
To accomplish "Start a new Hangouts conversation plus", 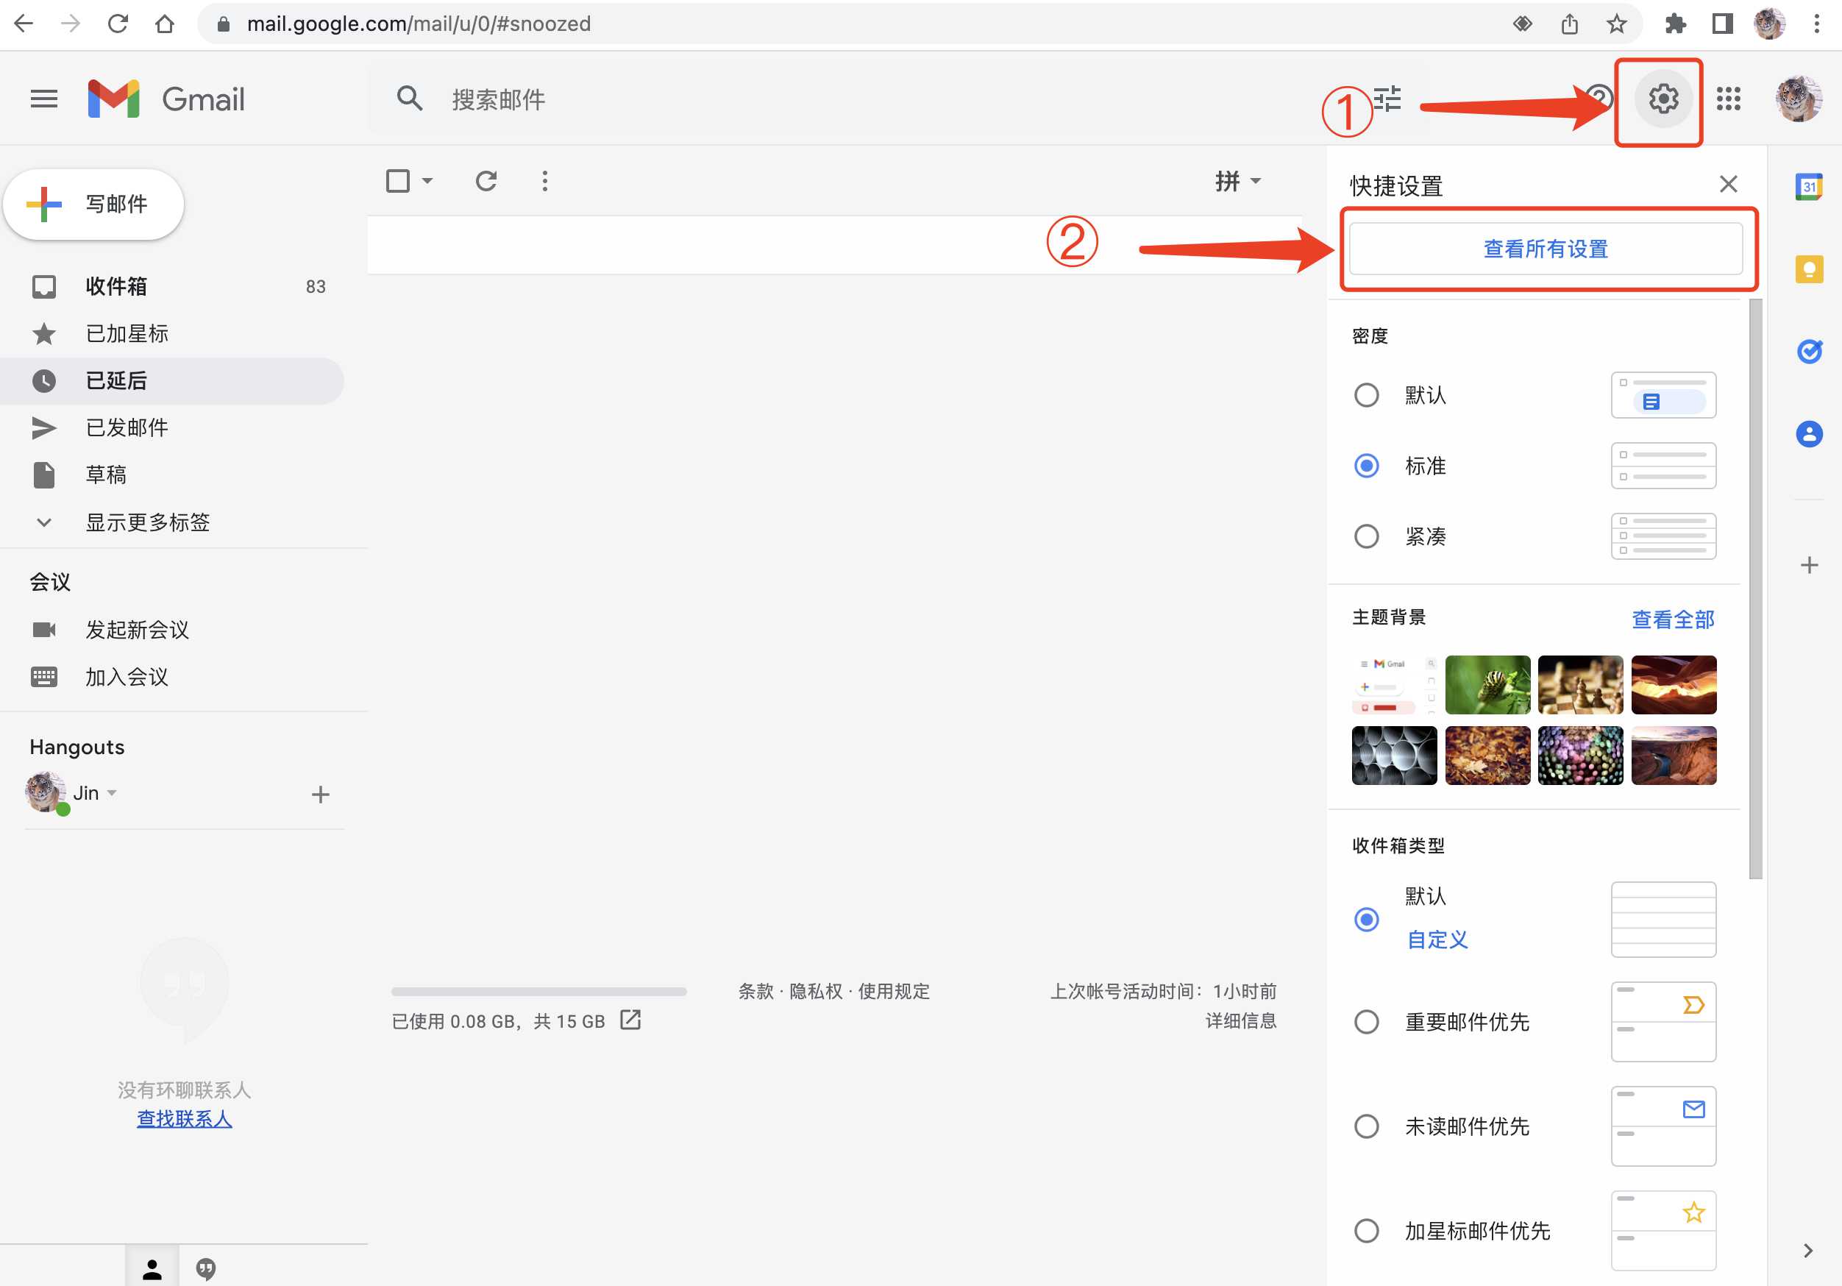I will 320,795.
